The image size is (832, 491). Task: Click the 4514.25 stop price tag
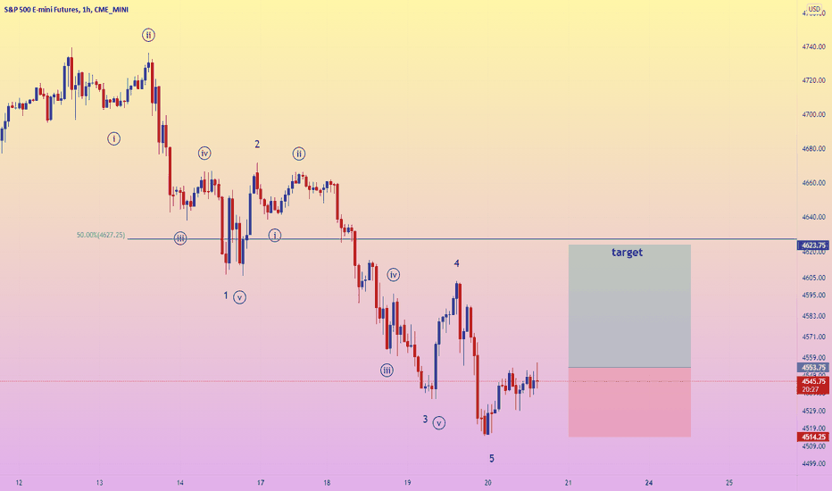pos(812,437)
